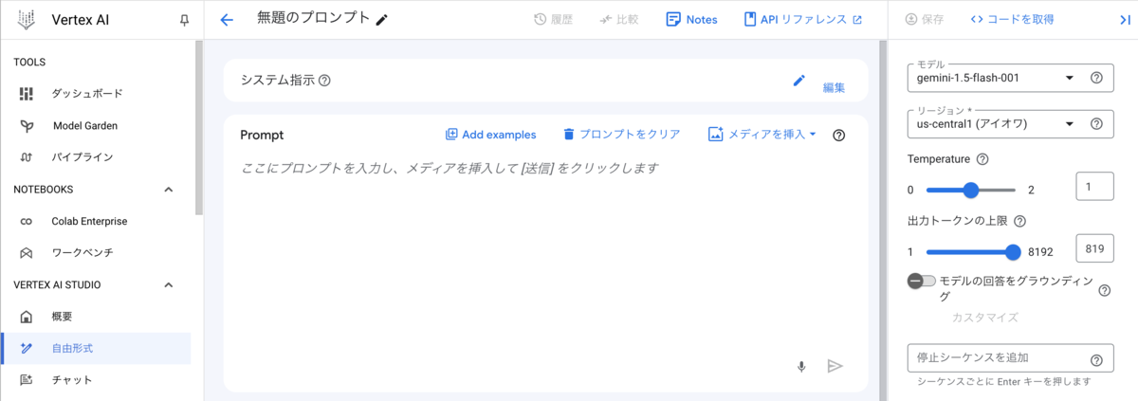
Task: Collapse the right settings panel arrow
Action: [x=1125, y=19]
